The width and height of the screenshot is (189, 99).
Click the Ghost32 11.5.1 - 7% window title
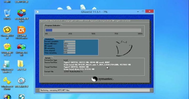(x=94, y=12)
